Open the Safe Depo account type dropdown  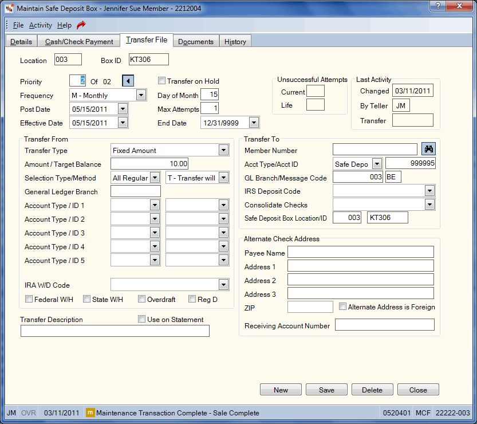[x=377, y=164]
